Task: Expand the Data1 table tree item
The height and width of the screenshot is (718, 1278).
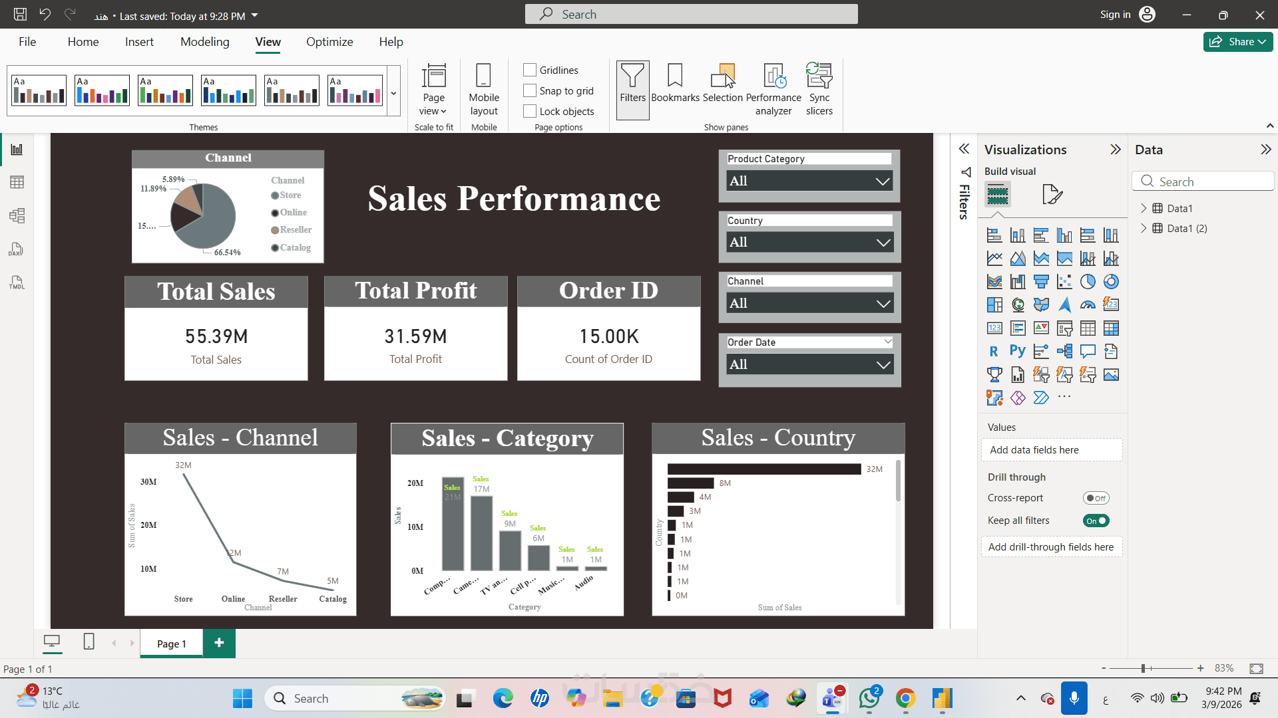Action: [1144, 208]
